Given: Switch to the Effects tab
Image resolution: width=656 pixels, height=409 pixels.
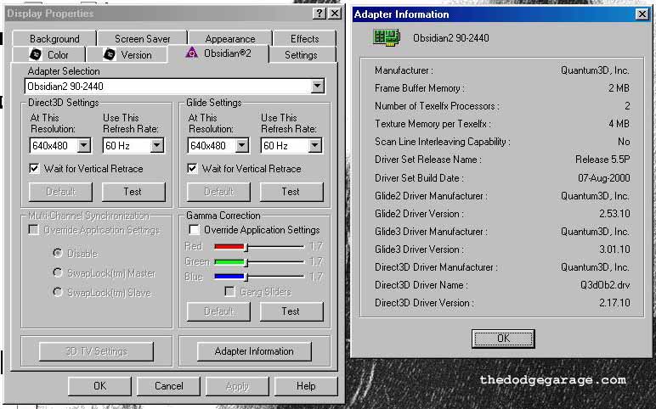Looking at the screenshot, I should point(304,39).
